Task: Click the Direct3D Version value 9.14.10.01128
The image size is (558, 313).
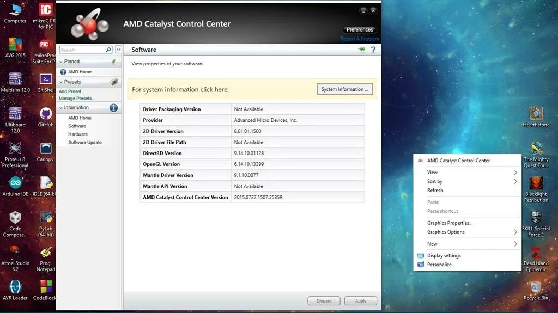Action: (248, 154)
